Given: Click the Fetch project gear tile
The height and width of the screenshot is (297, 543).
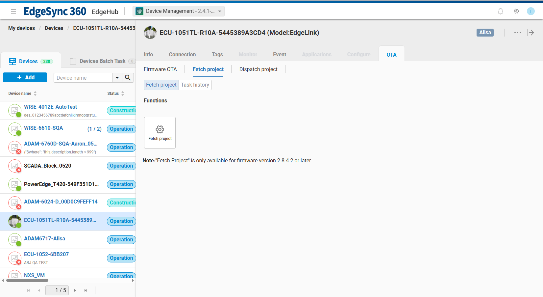Looking at the screenshot, I should (160, 133).
